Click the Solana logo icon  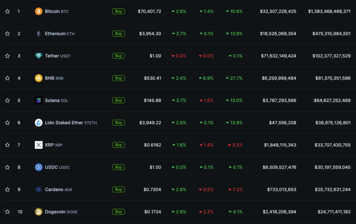(39, 101)
